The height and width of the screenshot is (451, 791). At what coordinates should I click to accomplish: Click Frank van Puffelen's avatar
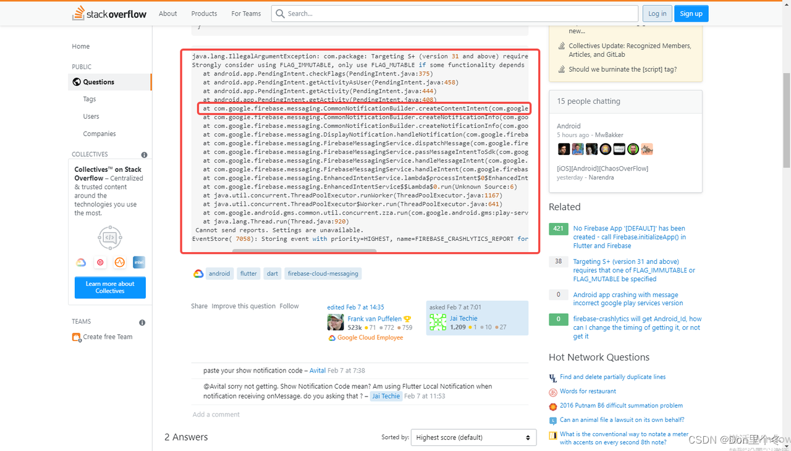pos(336,322)
